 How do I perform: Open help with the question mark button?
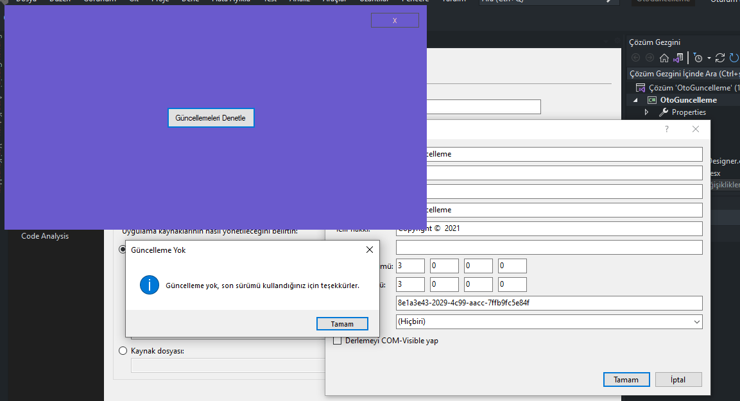pyautogui.click(x=666, y=129)
